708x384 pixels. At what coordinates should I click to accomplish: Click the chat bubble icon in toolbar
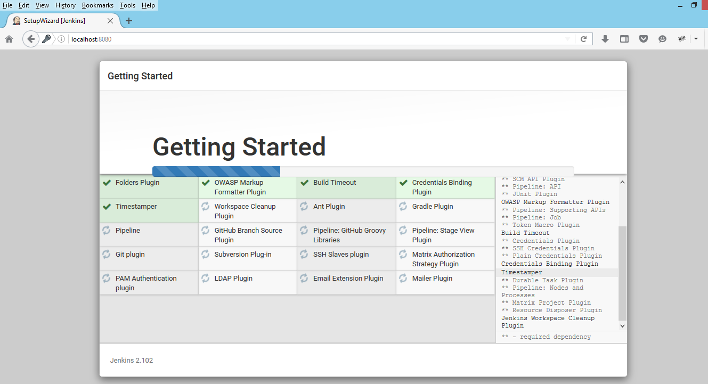662,38
